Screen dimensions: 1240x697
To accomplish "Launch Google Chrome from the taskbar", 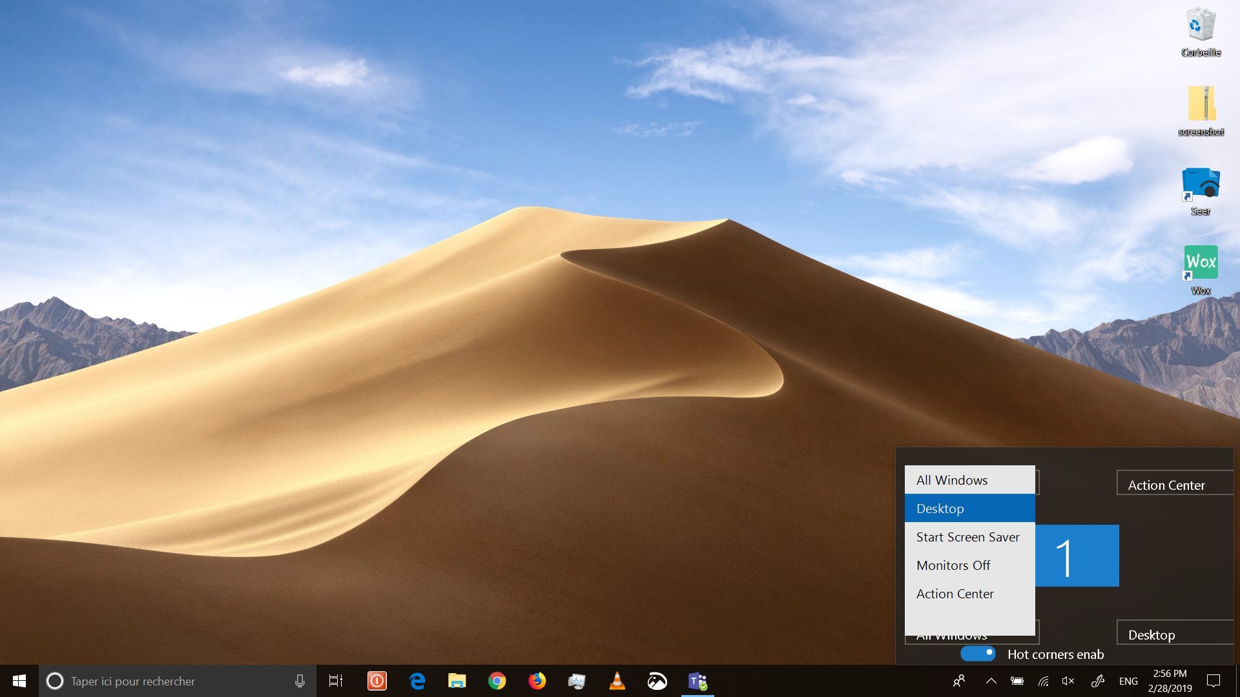I will tap(497, 681).
